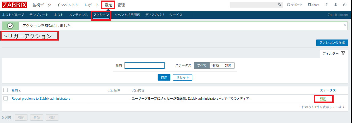Image resolution: width=352 pixels, height=123 pixels.
Task: Select 有効 status filter option
Action: [x=216, y=65]
